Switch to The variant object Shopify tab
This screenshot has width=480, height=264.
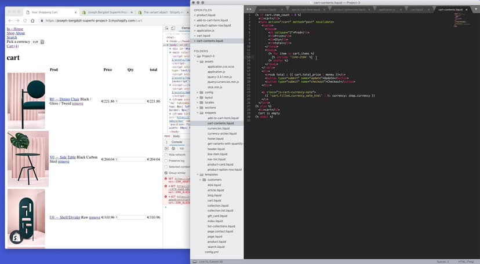tap(163, 12)
